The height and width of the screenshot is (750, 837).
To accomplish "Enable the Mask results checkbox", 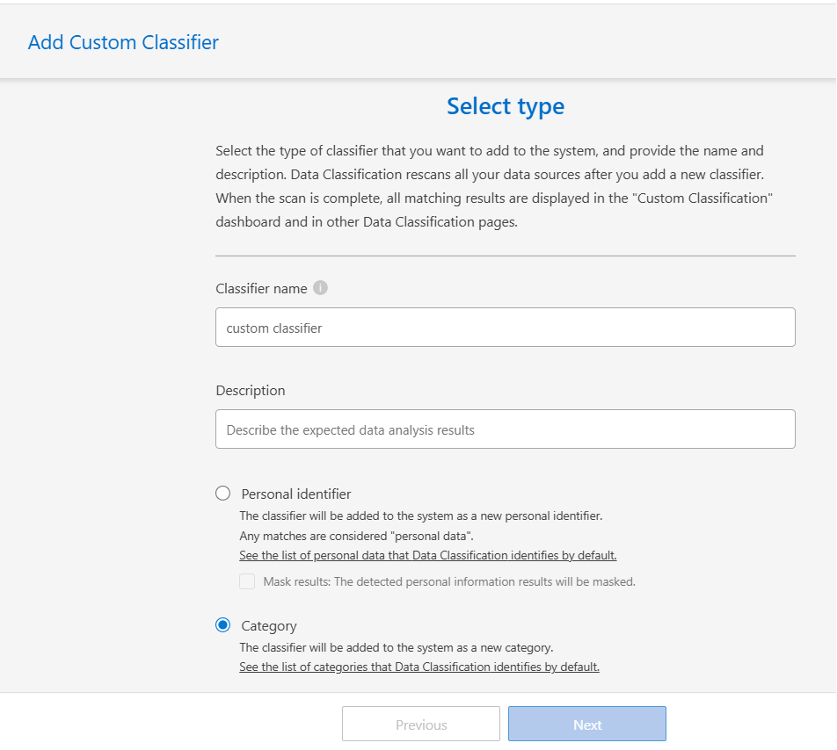I will pyautogui.click(x=248, y=581).
